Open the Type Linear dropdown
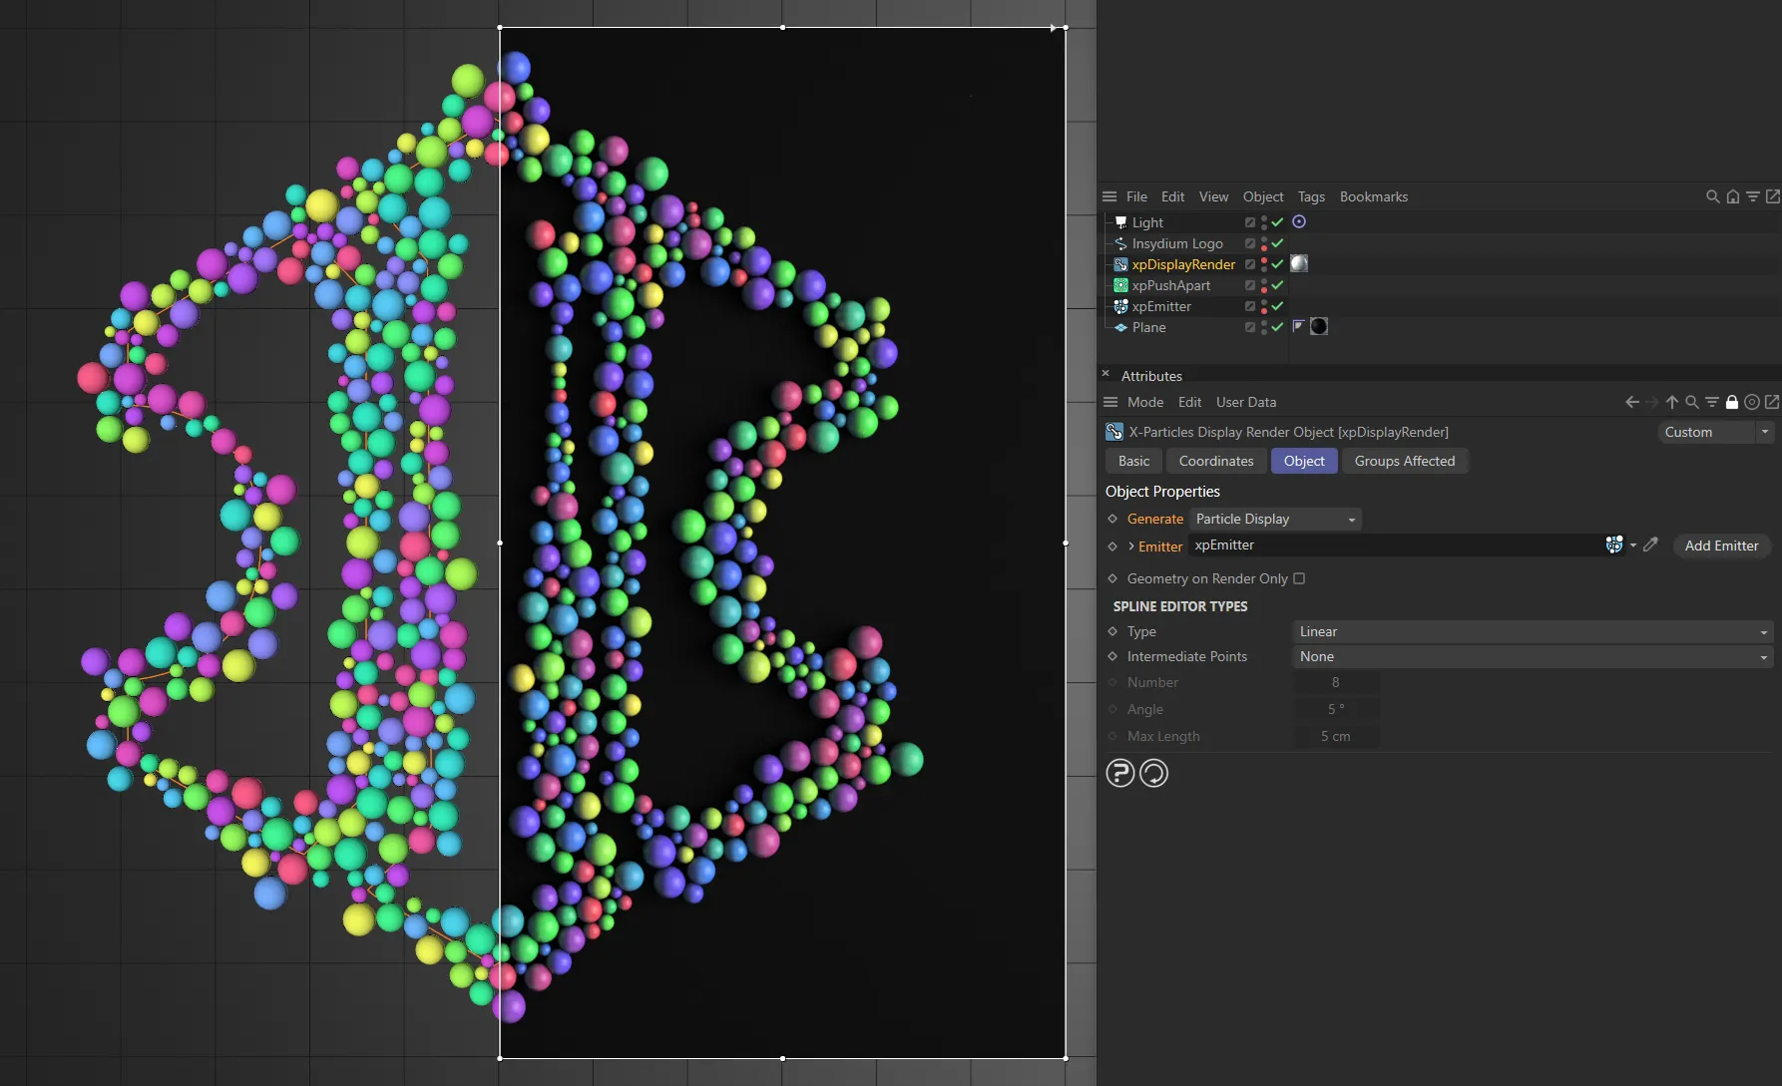The image size is (1782, 1086). pos(1532,631)
